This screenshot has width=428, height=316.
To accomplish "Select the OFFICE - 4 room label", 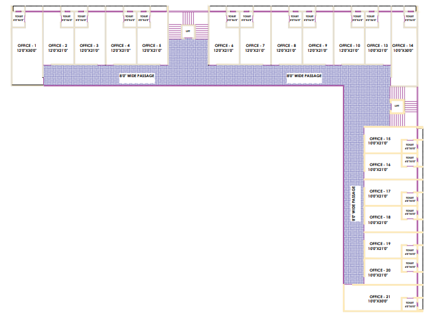I will coord(120,48).
